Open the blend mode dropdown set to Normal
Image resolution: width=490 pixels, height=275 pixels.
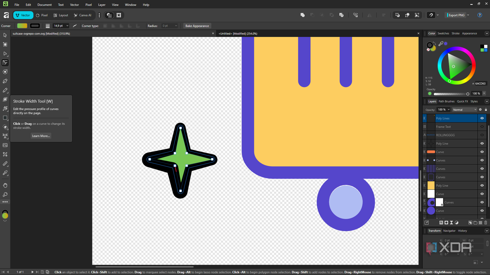click(464, 109)
